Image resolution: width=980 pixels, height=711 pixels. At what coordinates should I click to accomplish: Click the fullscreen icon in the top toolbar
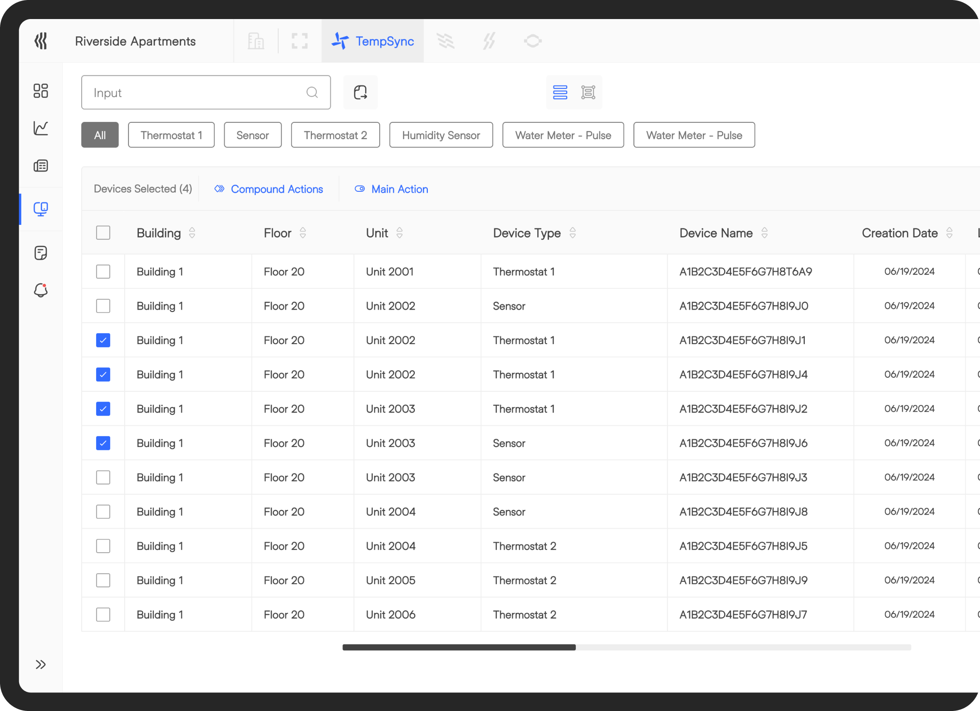(299, 41)
